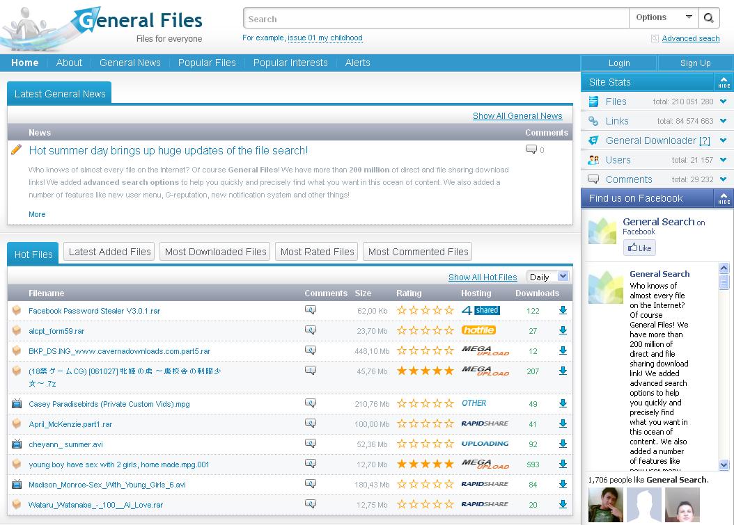734x525 pixels.
Task: Expand the Users stats row
Action: 724,160
